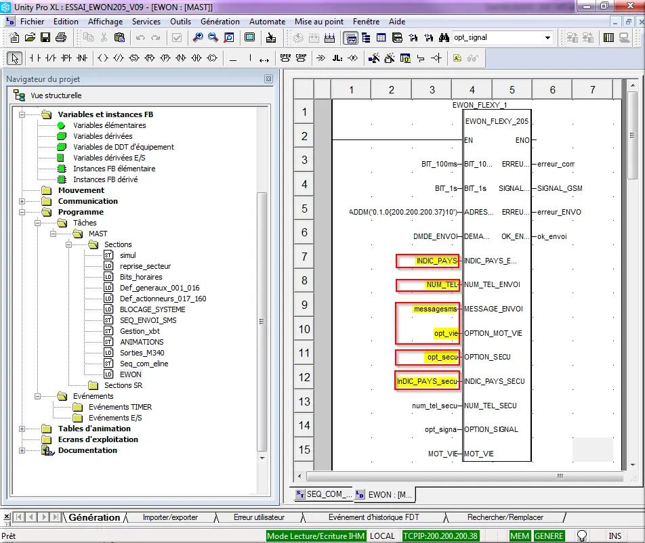Open the Mise au point menu
645x543 pixels.
pos(319,22)
